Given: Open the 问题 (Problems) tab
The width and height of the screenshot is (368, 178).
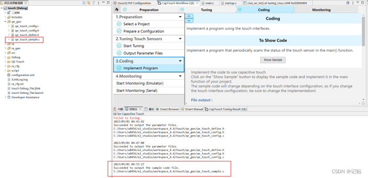Looking at the screenshot, I should click(x=118, y=109).
